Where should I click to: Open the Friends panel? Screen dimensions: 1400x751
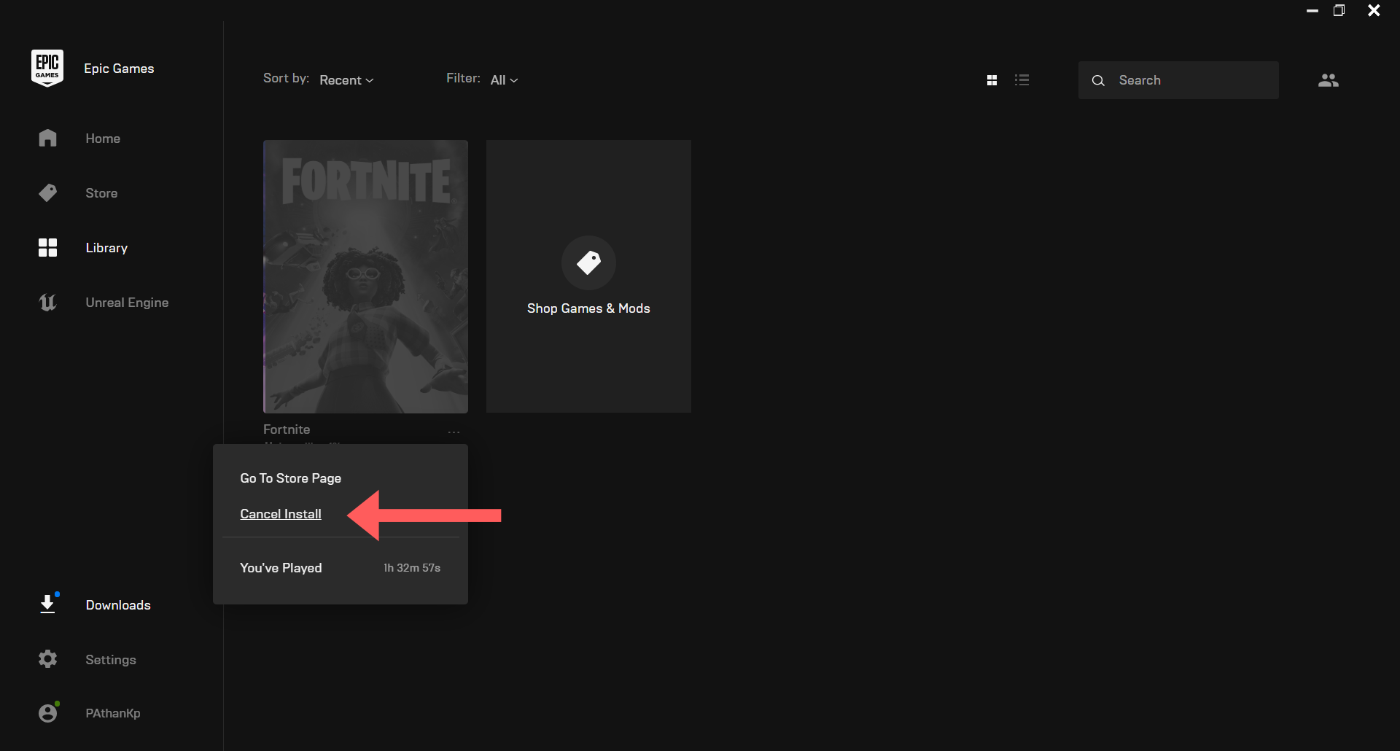coord(1329,80)
